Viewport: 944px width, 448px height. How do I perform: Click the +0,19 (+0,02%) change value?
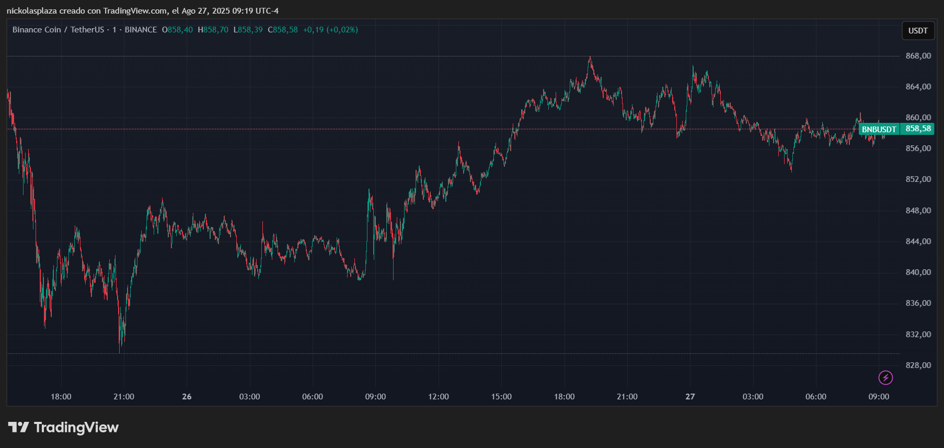pyautogui.click(x=330, y=30)
